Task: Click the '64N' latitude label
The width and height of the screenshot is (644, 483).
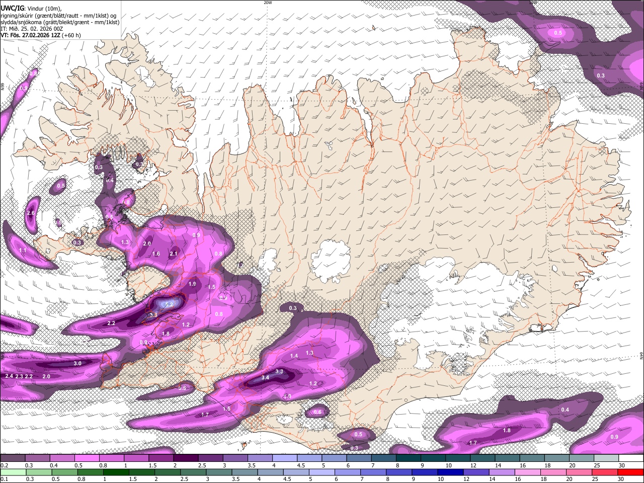Action: coord(641,356)
